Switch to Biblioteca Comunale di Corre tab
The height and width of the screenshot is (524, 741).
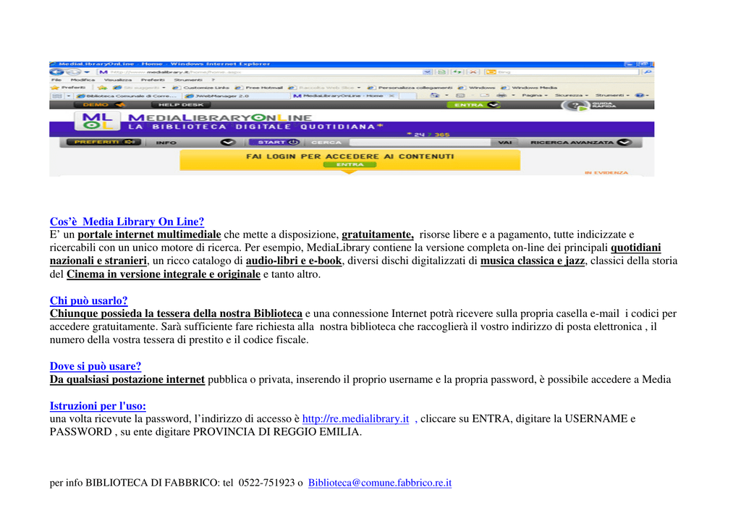coord(127,96)
